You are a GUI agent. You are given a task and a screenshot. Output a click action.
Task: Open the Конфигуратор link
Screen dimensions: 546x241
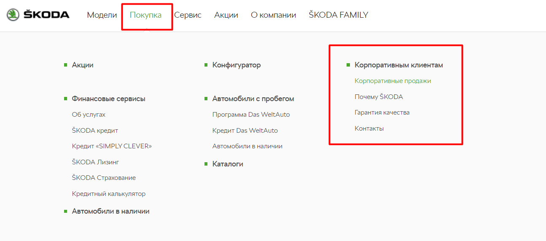pyautogui.click(x=237, y=65)
